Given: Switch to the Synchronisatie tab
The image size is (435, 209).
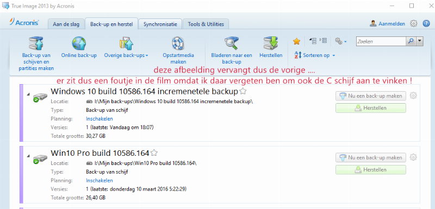Looking at the screenshot, I should pyautogui.click(x=160, y=24).
